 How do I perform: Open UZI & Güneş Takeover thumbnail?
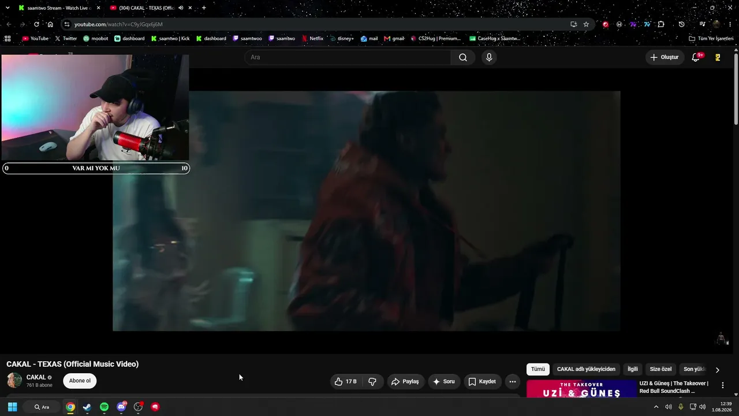point(581,388)
